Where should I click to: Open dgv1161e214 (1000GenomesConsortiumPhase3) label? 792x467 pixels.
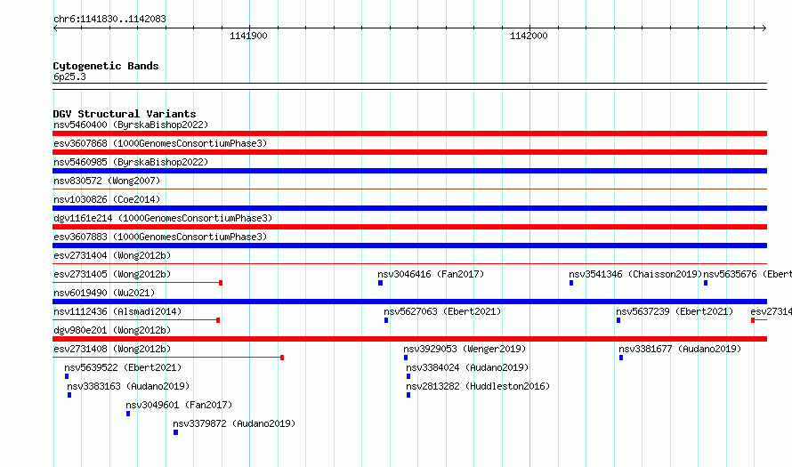click(163, 218)
